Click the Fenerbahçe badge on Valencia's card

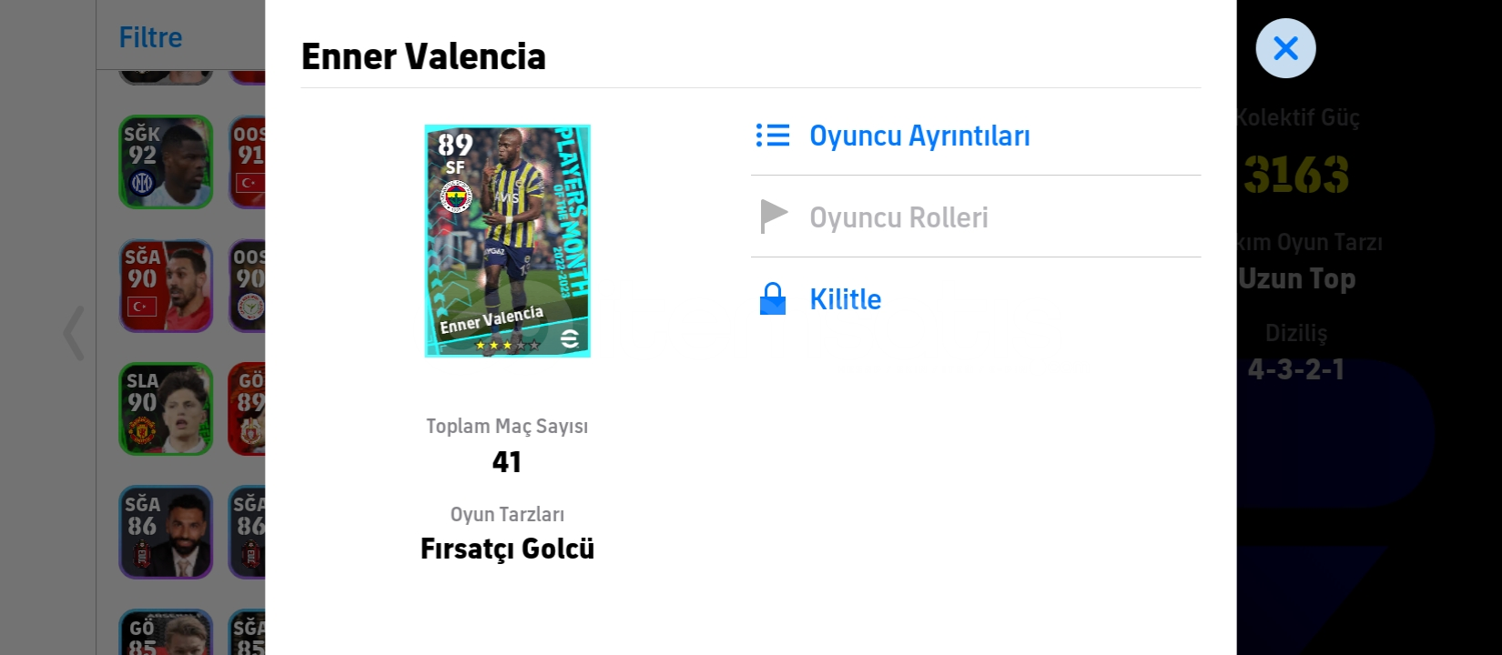point(456,196)
